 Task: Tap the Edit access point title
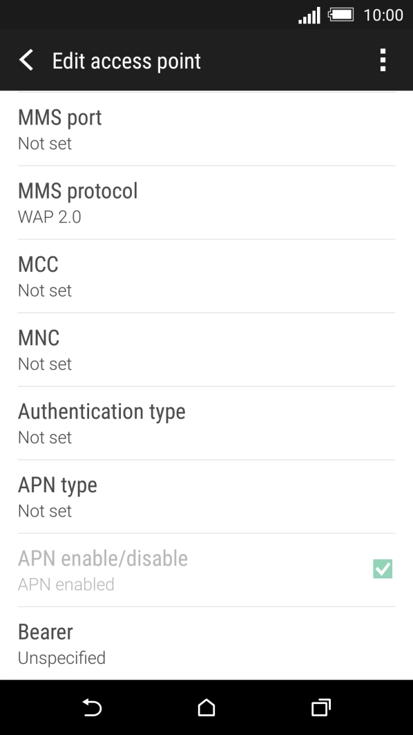[x=126, y=61]
